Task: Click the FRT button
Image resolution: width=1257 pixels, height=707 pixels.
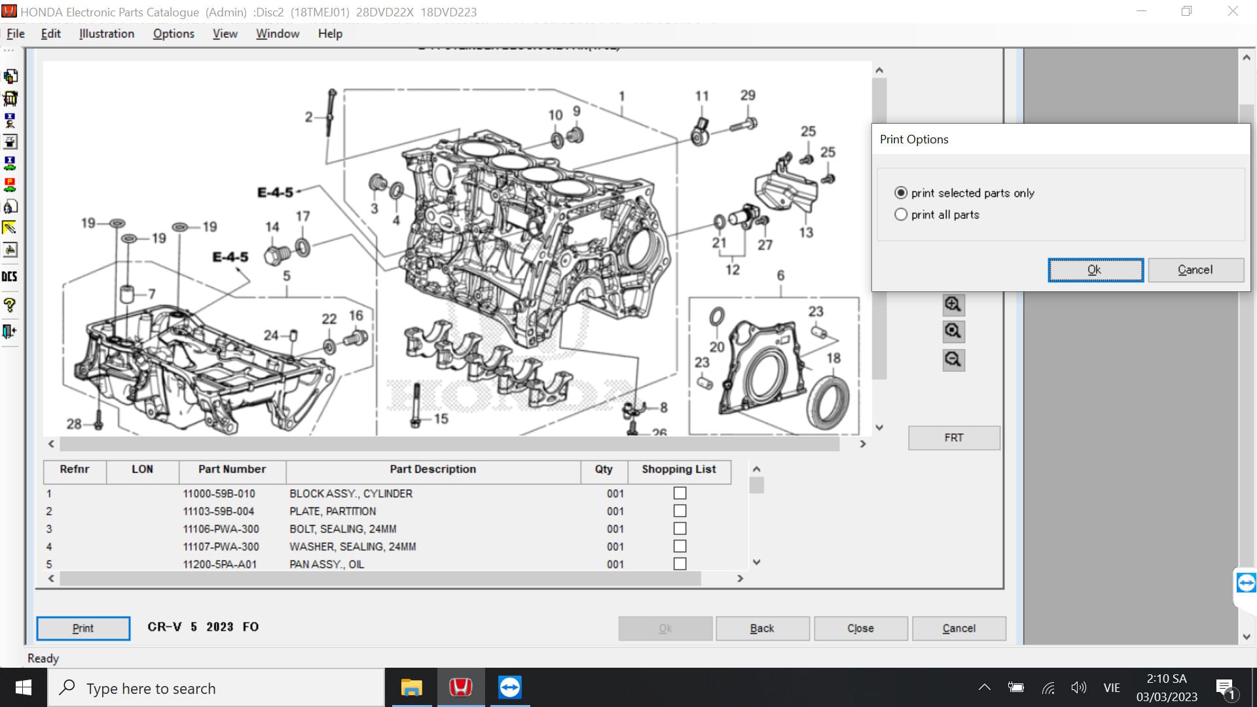Action: [x=954, y=438]
